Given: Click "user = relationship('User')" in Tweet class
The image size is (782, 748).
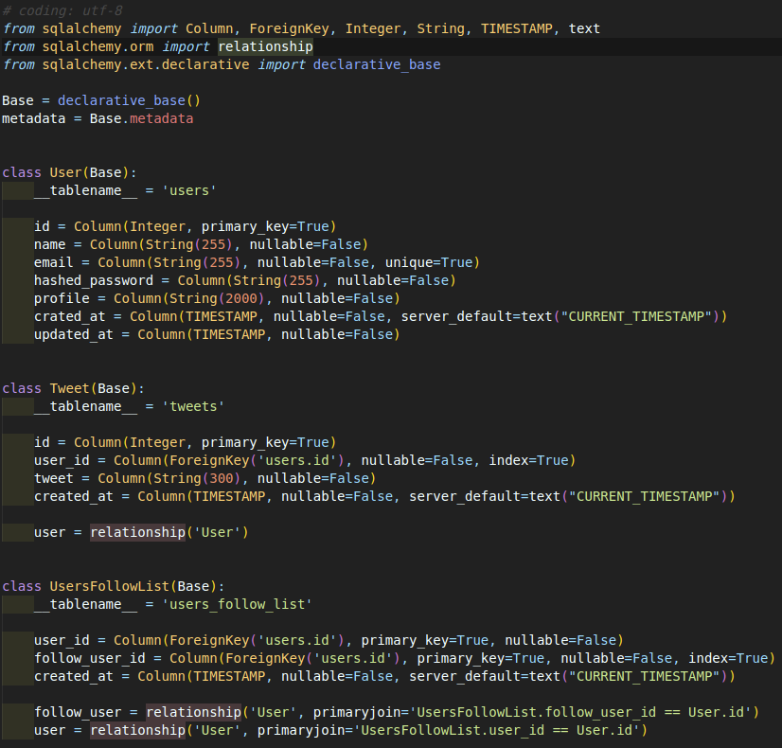Looking at the screenshot, I should tap(141, 532).
